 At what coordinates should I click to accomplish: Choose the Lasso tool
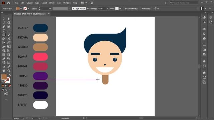[9, 23]
